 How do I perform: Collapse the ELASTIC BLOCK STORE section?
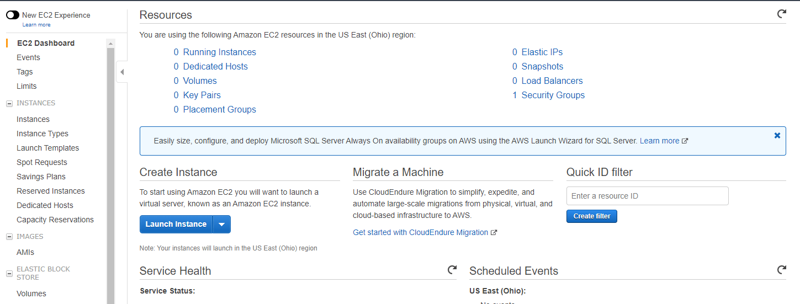click(x=9, y=274)
